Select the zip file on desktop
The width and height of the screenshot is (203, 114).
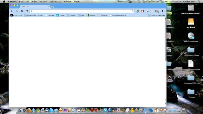pyautogui.click(x=191, y=63)
